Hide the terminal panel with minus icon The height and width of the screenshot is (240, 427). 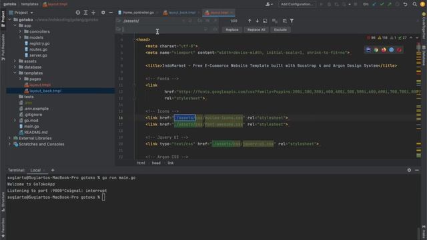(417, 170)
